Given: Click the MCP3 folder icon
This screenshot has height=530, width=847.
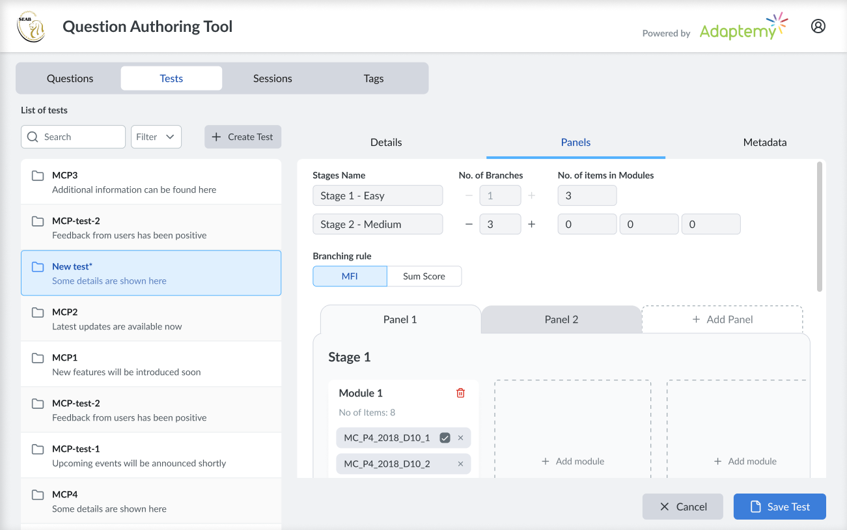Looking at the screenshot, I should tap(38, 176).
